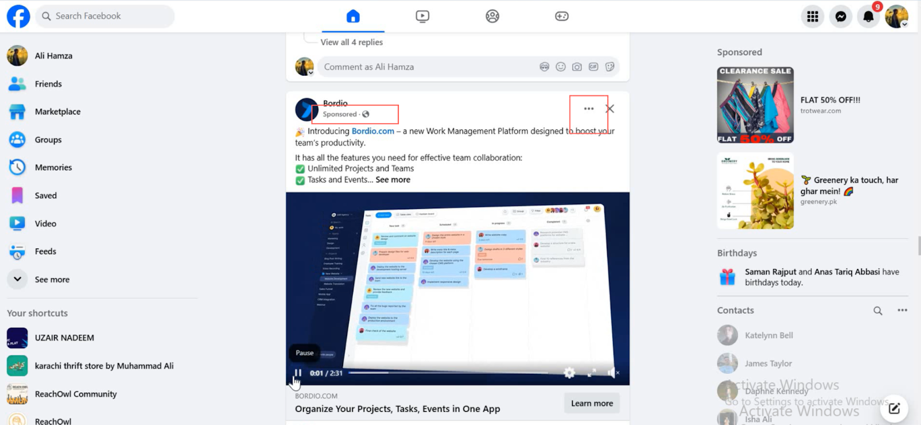The width and height of the screenshot is (921, 425).
Task: Open the Bordio.com link in post text
Action: tap(373, 131)
